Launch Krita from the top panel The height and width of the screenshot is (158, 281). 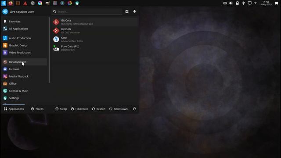point(40,3)
